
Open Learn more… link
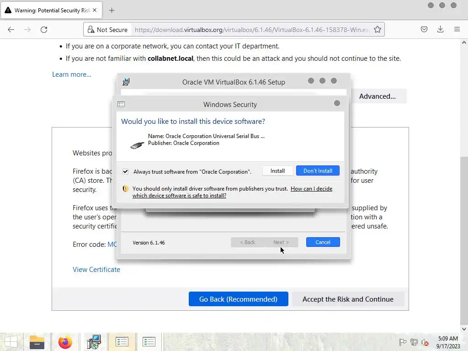pyautogui.click(x=72, y=74)
